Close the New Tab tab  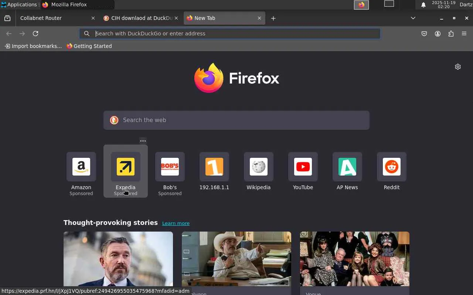259,18
